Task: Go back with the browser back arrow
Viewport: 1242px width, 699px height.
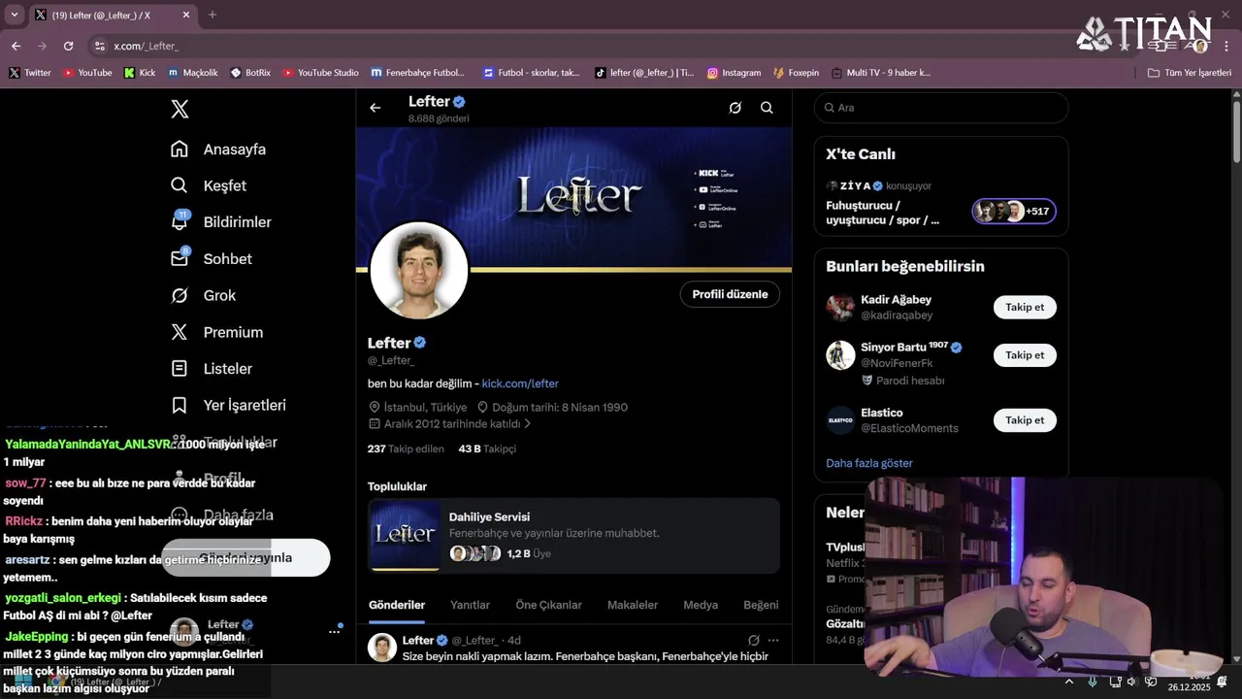Action: click(16, 46)
